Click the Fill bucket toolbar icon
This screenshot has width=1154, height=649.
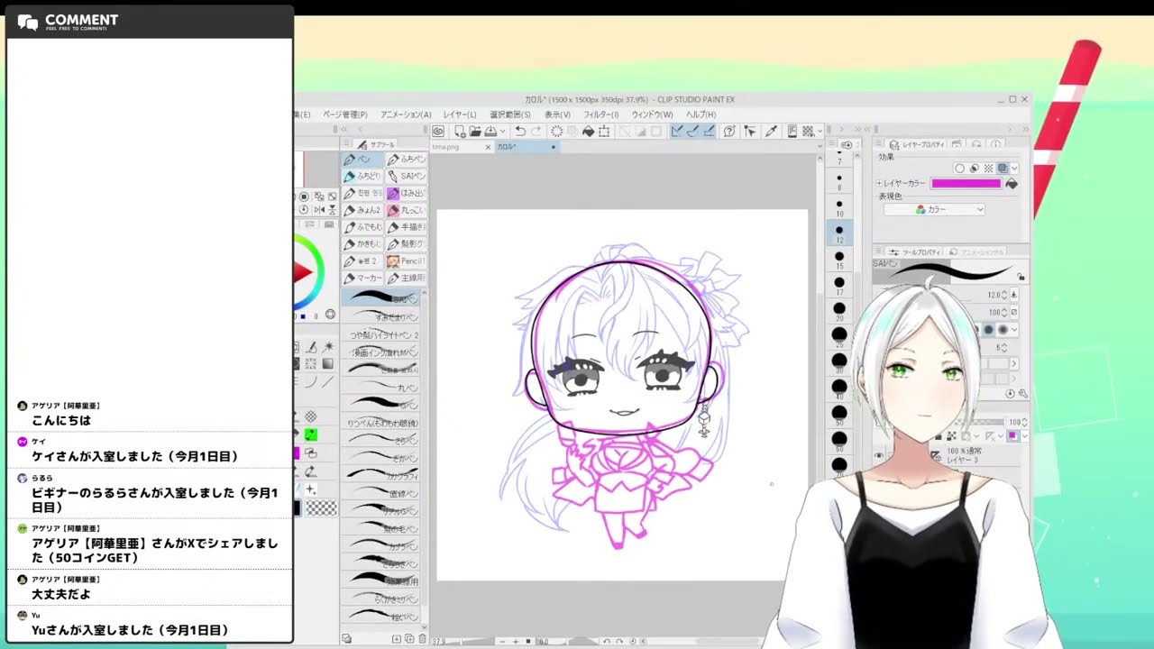pos(588,131)
